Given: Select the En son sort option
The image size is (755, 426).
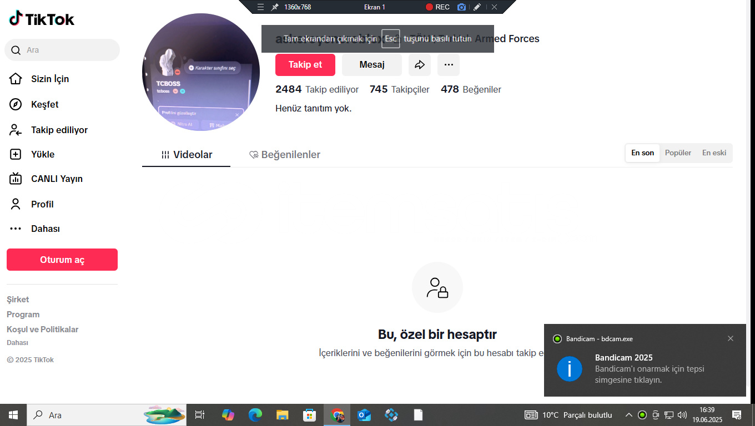Looking at the screenshot, I should [x=643, y=153].
